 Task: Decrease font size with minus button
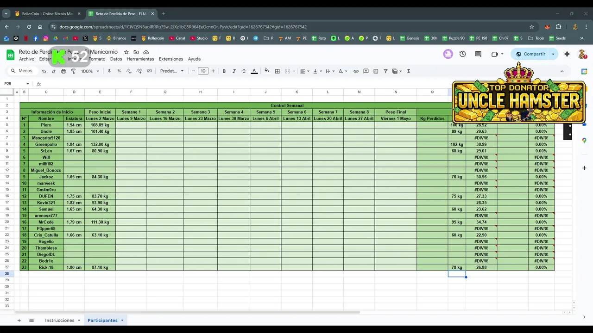[x=193, y=71]
